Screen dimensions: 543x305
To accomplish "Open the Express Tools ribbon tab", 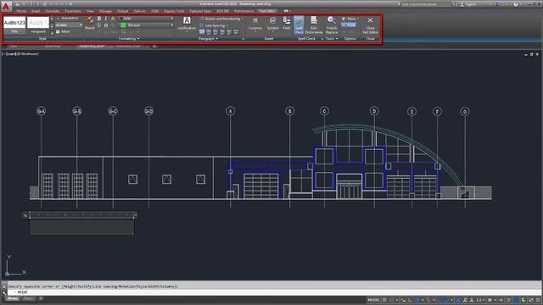I will click(x=174, y=11).
